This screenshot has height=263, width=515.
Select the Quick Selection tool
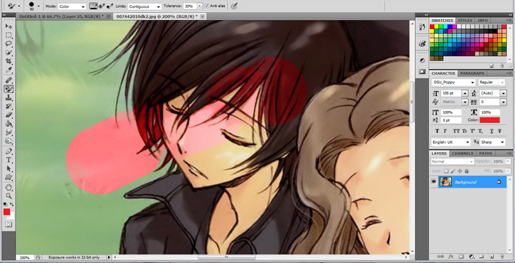click(x=8, y=53)
